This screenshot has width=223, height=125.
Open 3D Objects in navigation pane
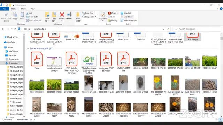(x=13, y=51)
